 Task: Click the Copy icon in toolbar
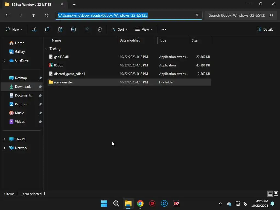[x=47, y=30]
